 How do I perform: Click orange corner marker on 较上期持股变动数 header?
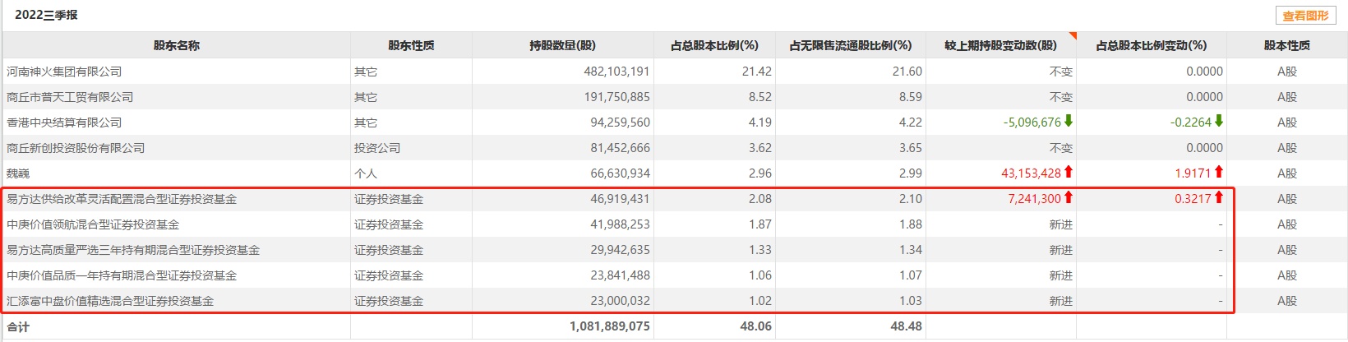click(1072, 36)
